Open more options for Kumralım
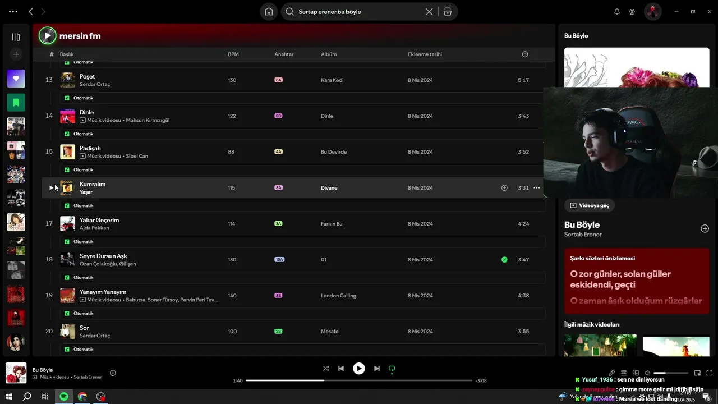Viewport: 718px width, 404px height. (537, 188)
